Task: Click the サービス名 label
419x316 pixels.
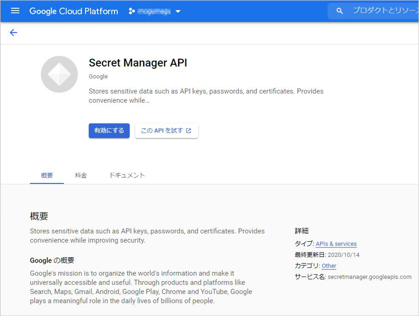Action: (x=310, y=277)
